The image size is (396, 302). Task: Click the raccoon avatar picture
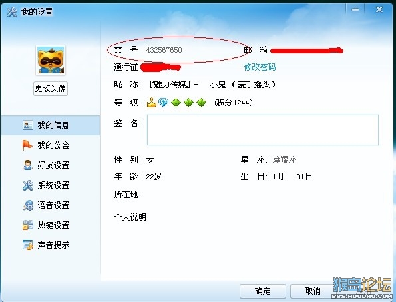click(51, 60)
